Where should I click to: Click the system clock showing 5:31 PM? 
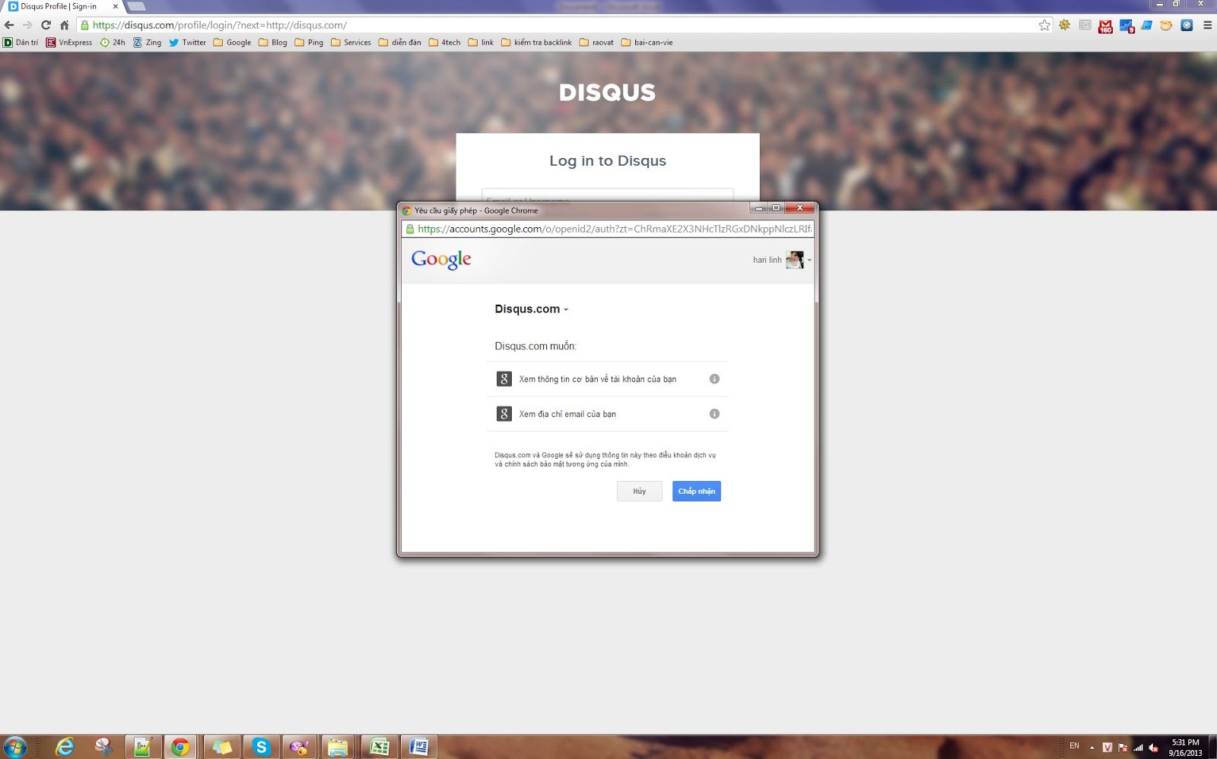click(x=1185, y=748)
